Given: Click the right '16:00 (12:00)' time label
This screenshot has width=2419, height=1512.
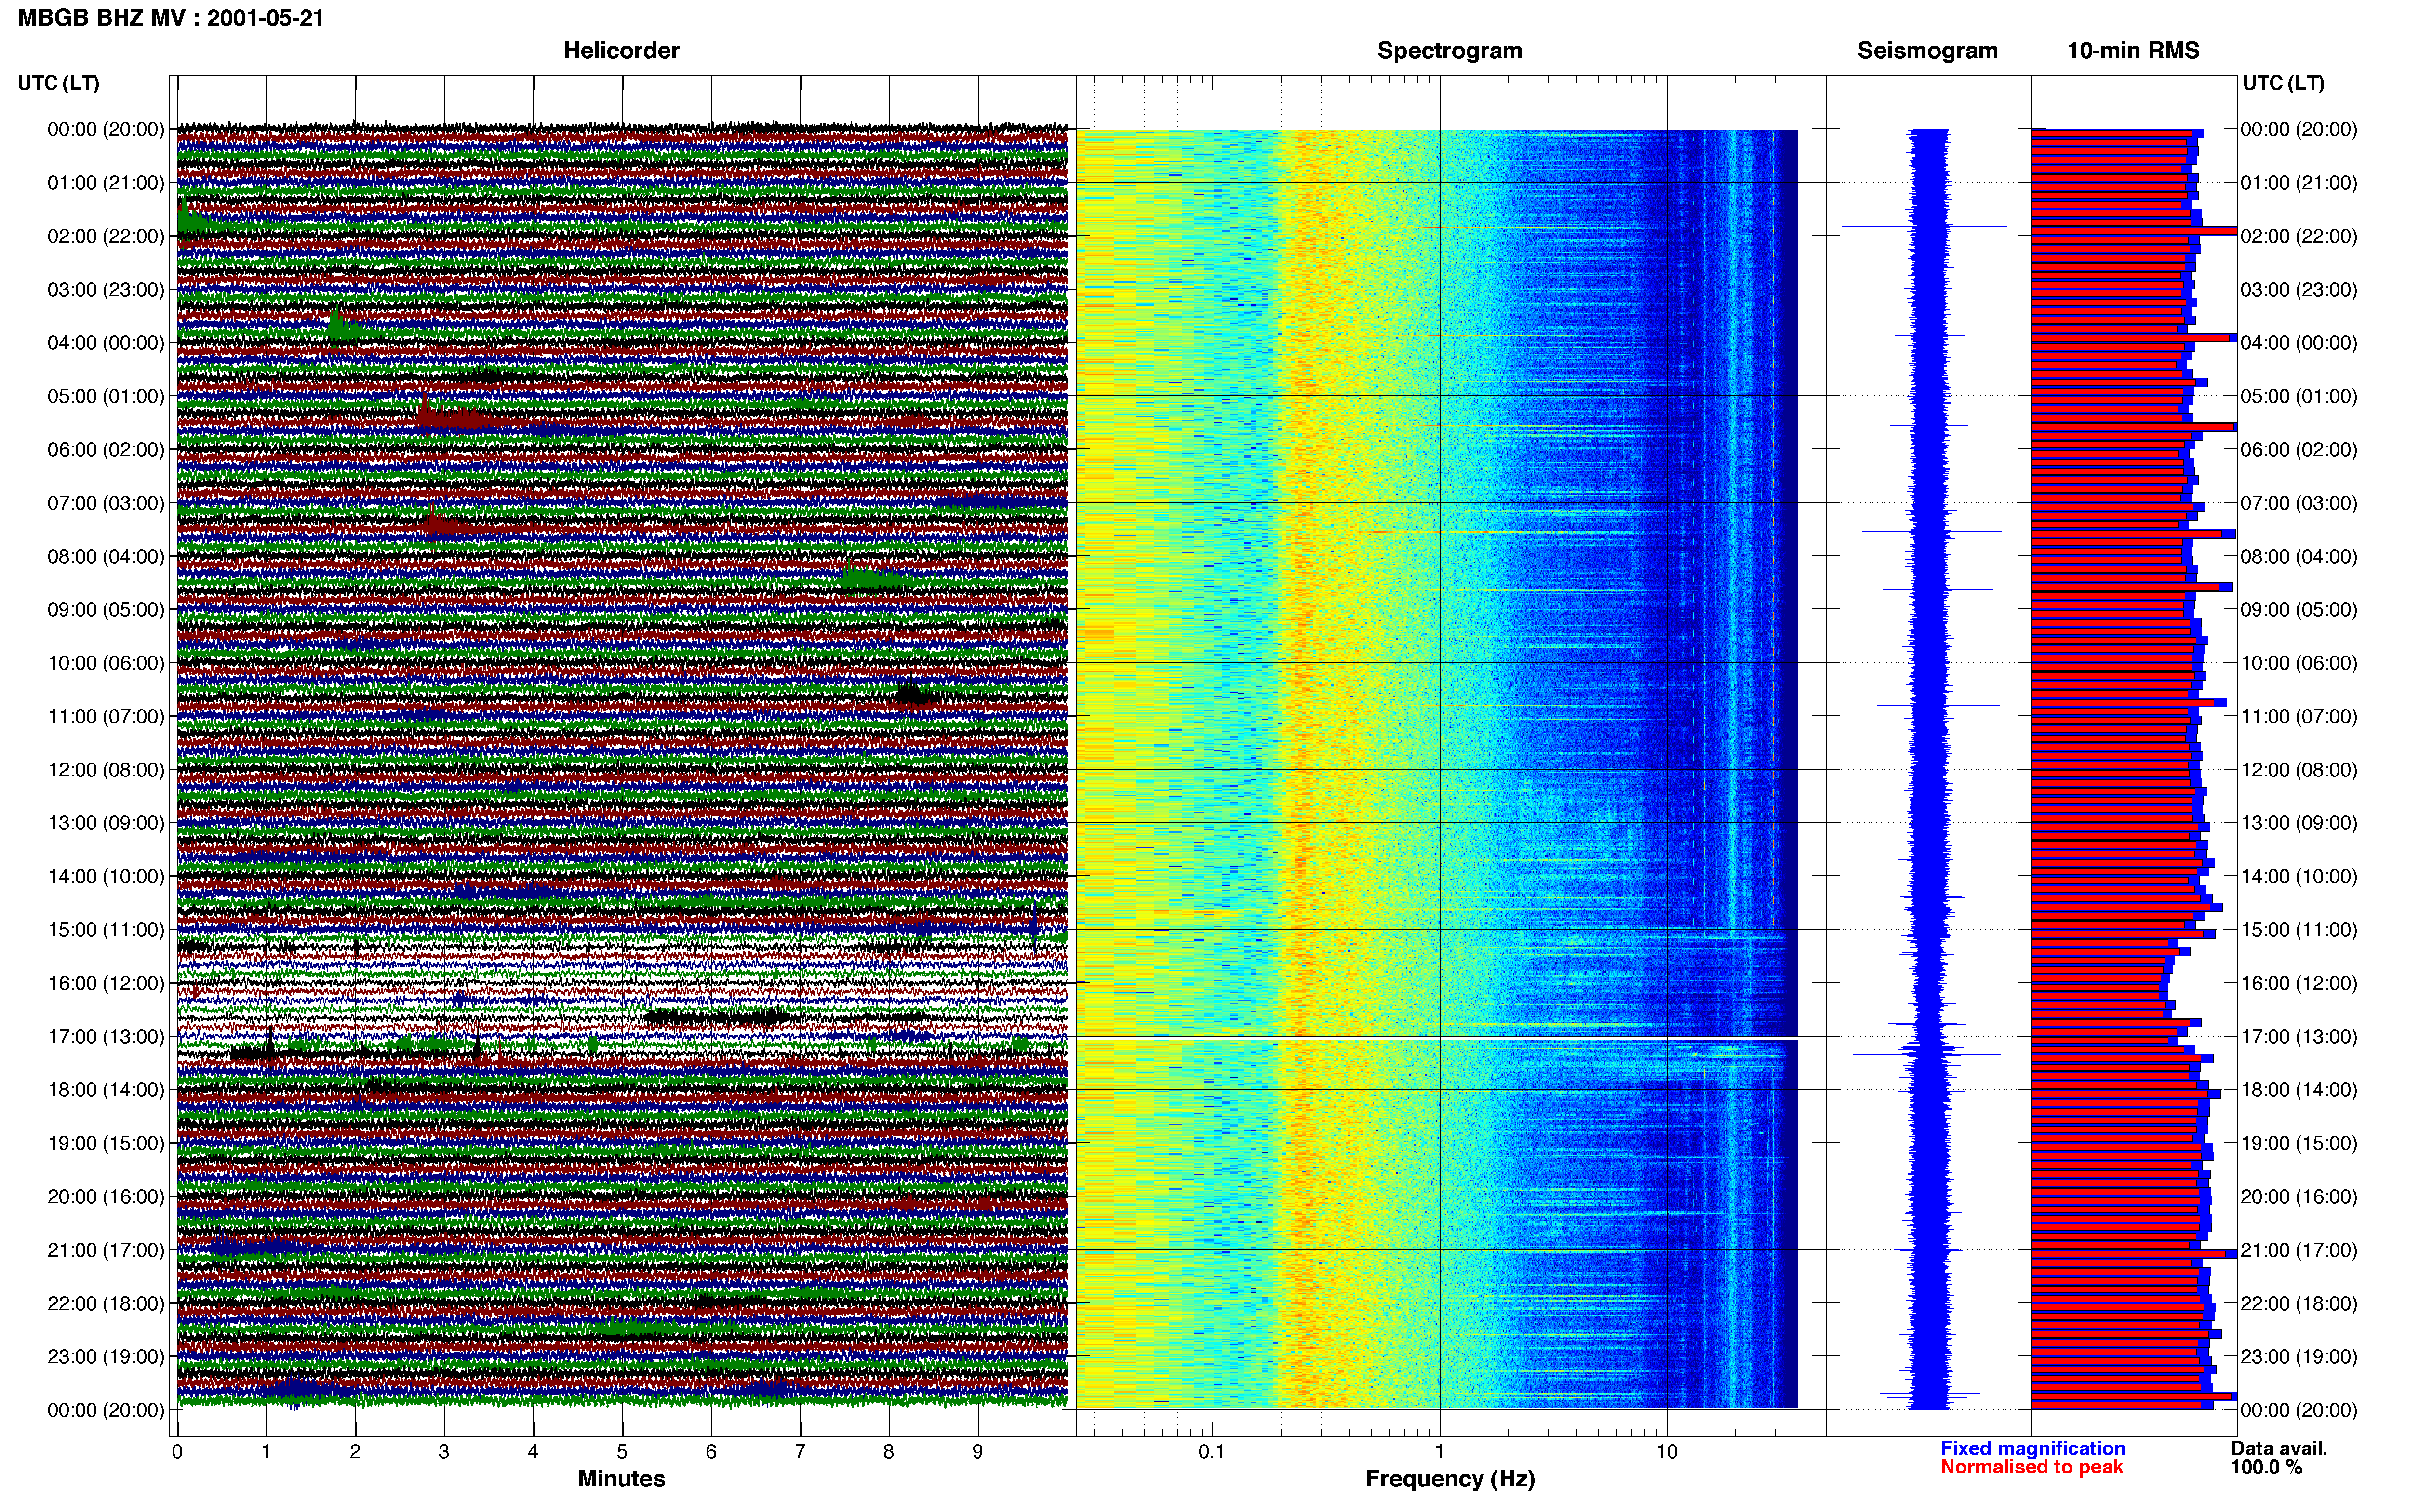Looking at the screenshot, I should click(2299, 983).
